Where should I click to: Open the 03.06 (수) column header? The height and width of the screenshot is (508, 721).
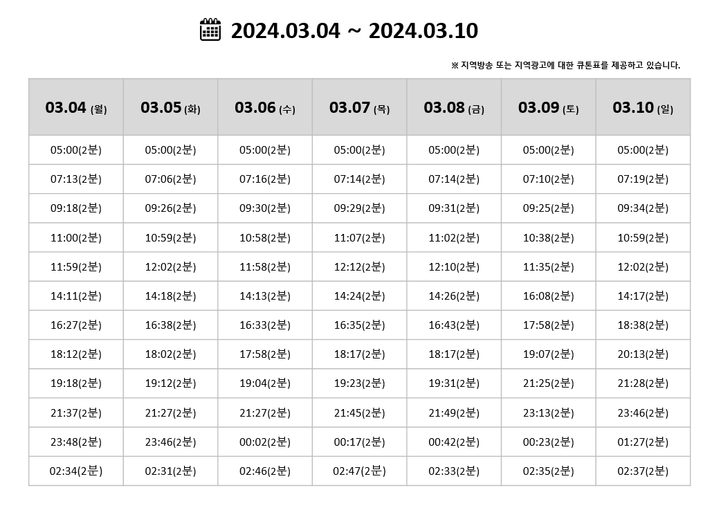click(x=265, y=107)
